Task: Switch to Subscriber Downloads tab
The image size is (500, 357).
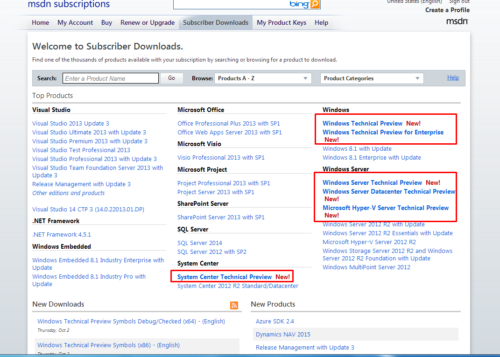Action: (x=216, y=22)
